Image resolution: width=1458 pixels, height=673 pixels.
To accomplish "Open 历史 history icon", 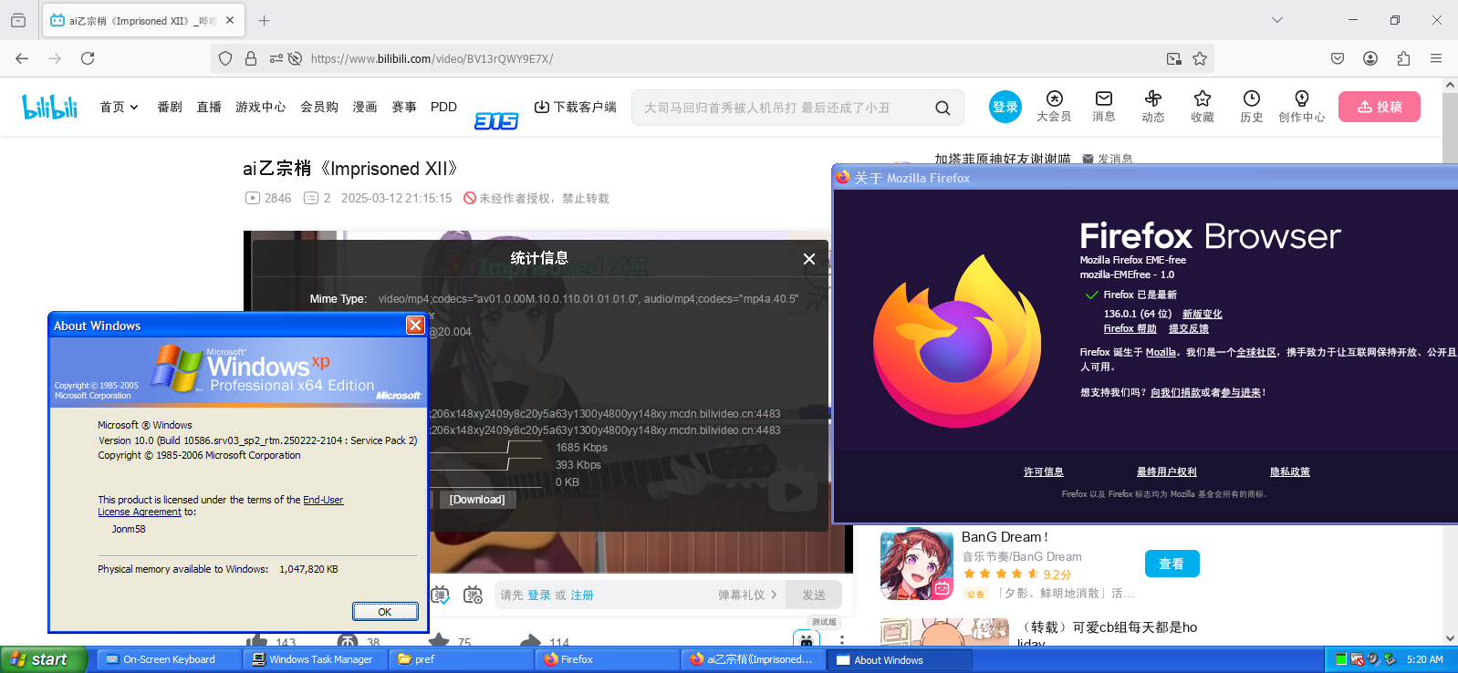I will click(x=1252, y=98).
